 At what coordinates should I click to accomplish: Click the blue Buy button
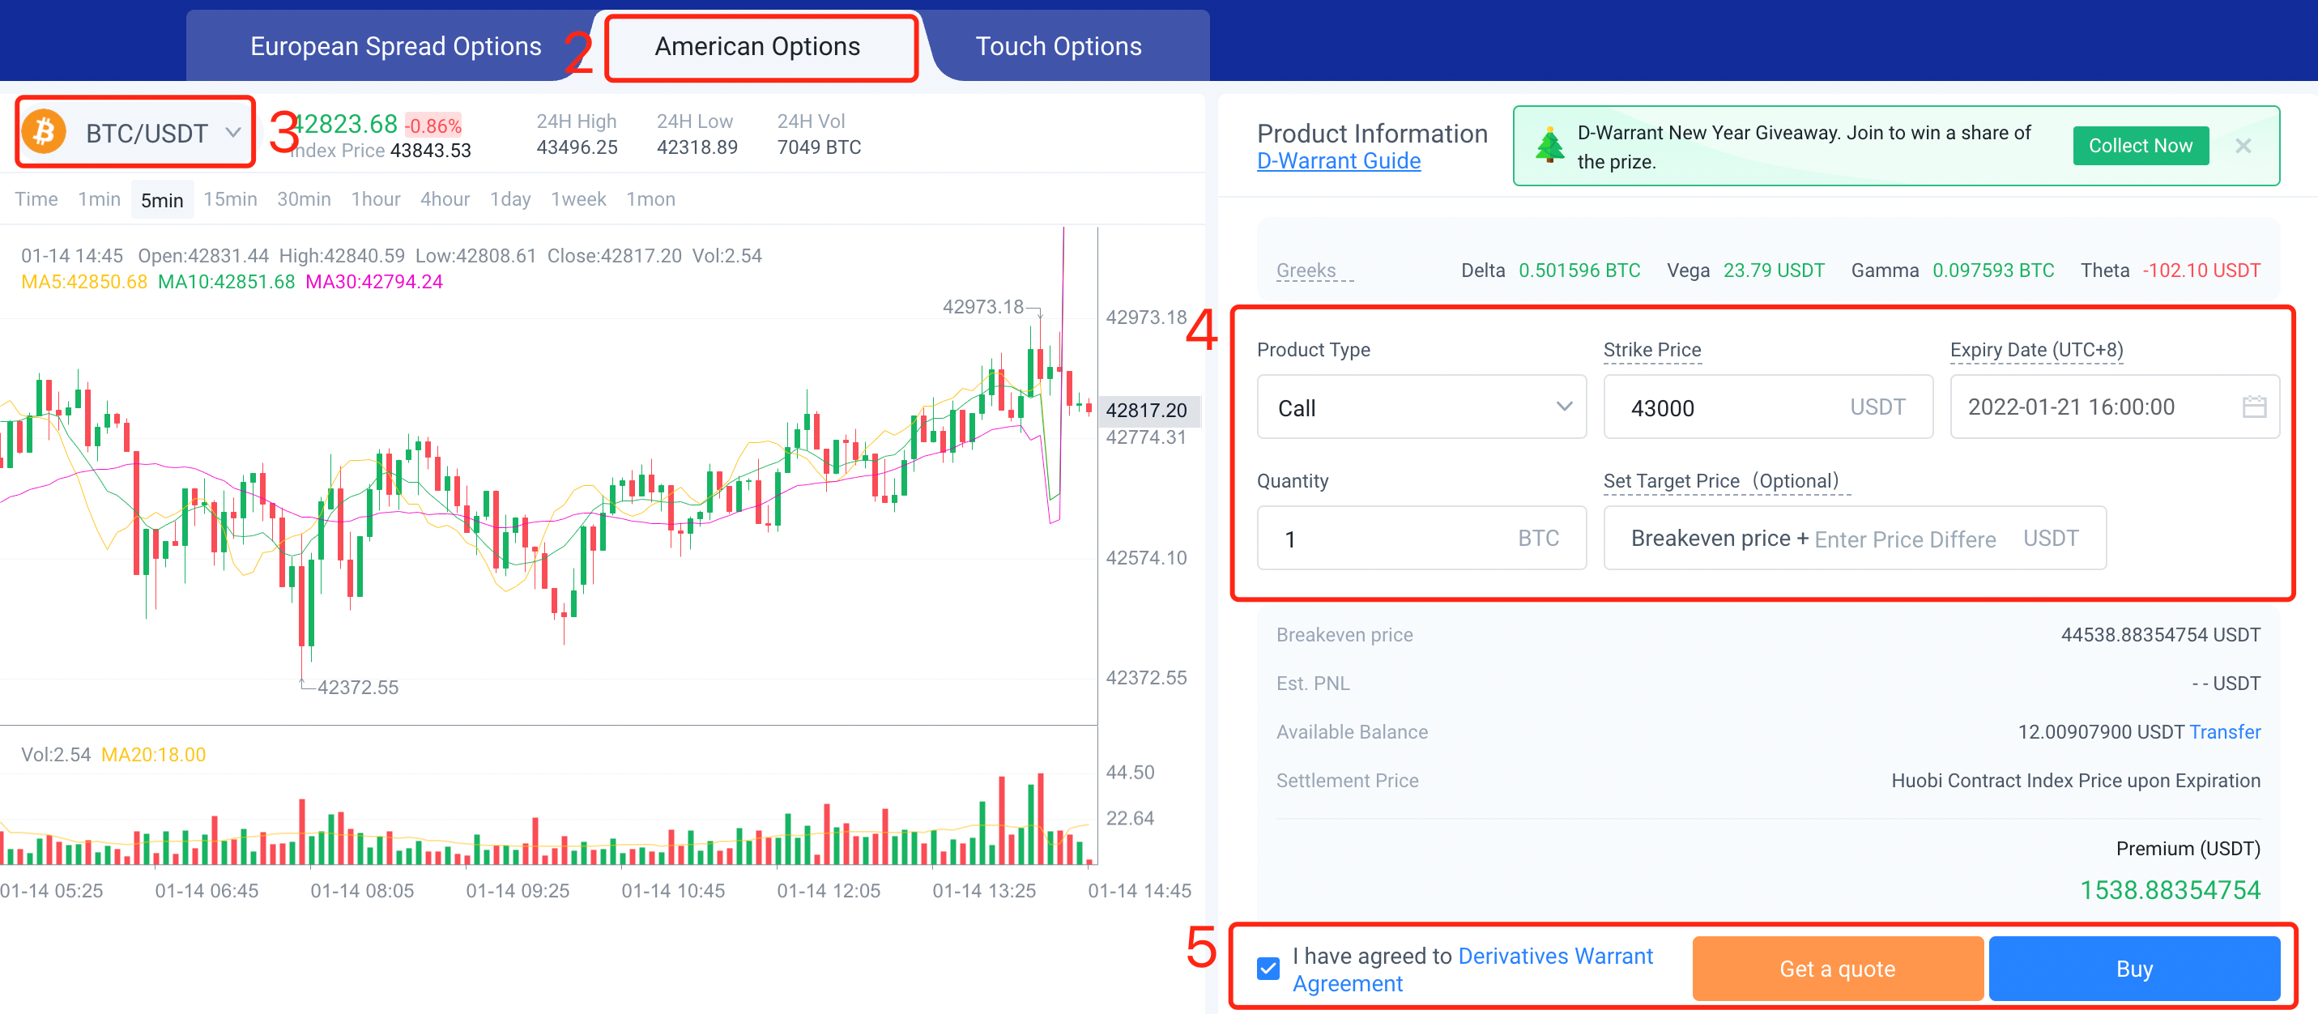[2133, 968]
